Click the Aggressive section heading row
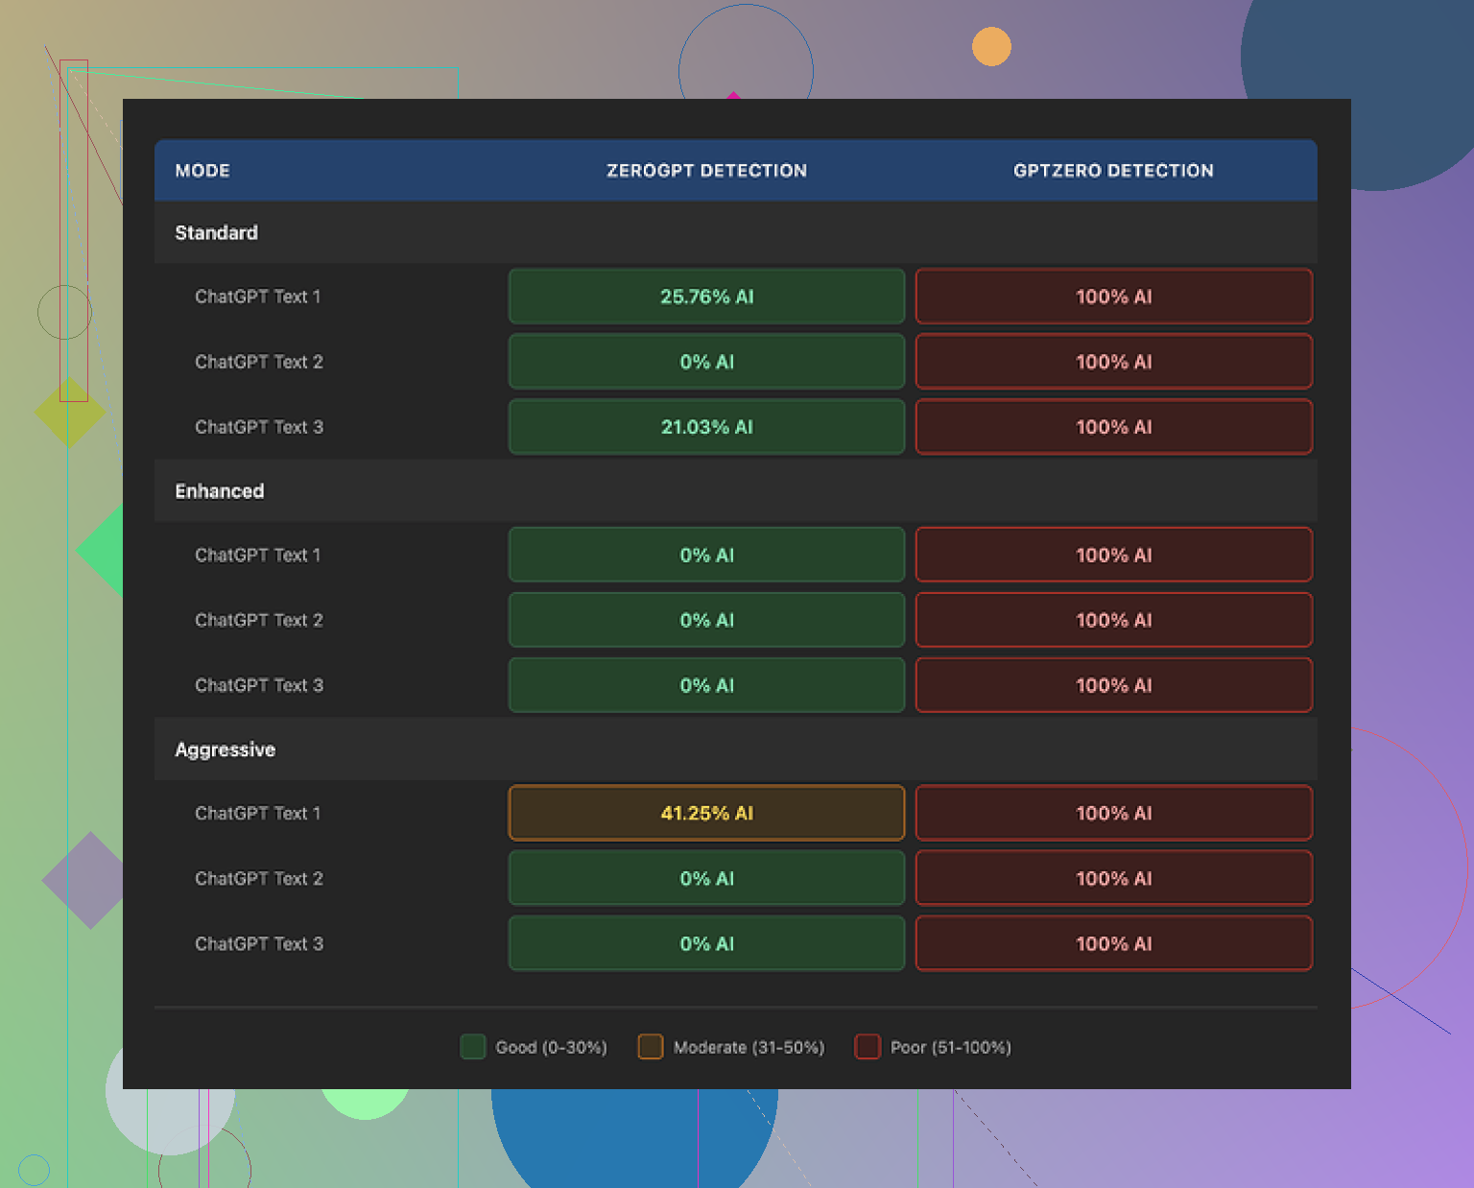The width and height of the screenshot is (1474, 1188). pyautogui.click(x=226, y=749)
